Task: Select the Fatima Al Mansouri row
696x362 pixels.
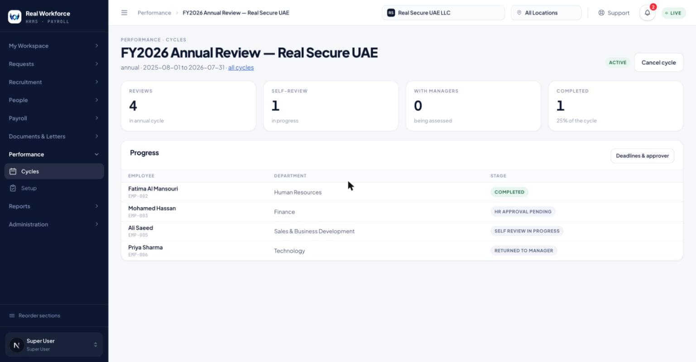Action: [402, 192]
